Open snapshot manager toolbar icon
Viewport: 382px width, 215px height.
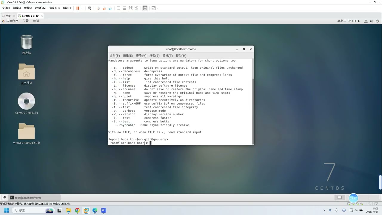[x=110, y=8]
